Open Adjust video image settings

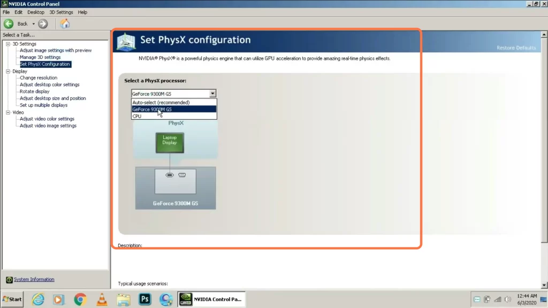point(48,126)
